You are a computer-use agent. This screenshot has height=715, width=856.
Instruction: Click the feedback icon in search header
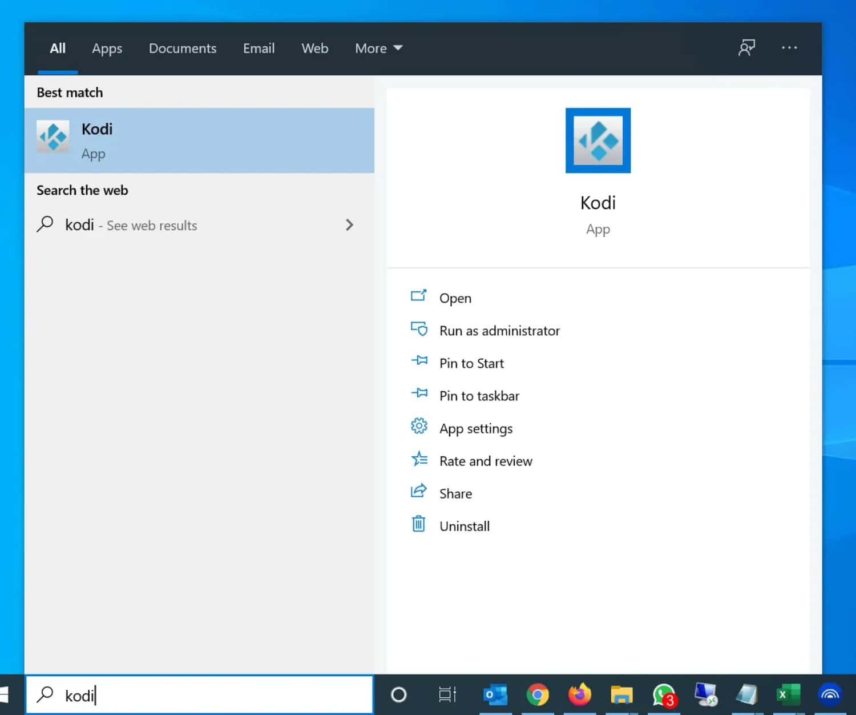(x=746, y=48)
